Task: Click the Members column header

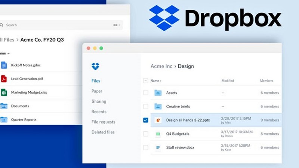Action: (x=266, y=81)
